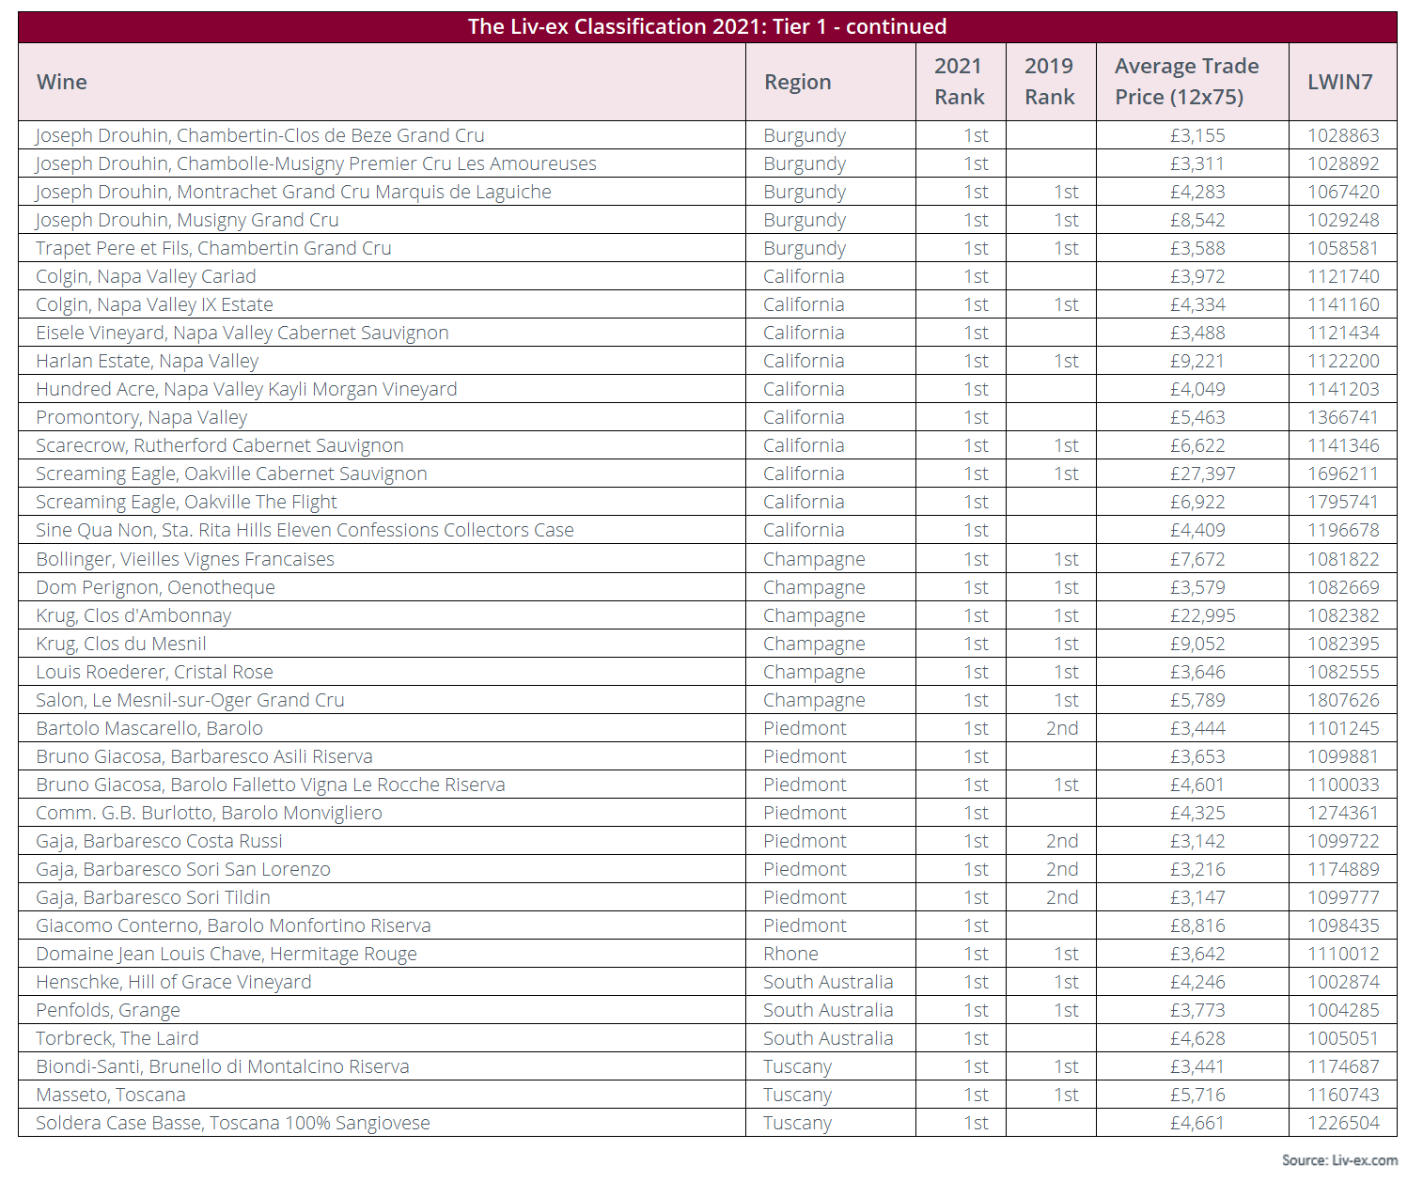Viewport: 1423px width, 1197px height.
Task: Click "Bruno Giacosa, Barolo Falletto Vigna Le Rocche Riserva"
Action: (x=271, y=785)
